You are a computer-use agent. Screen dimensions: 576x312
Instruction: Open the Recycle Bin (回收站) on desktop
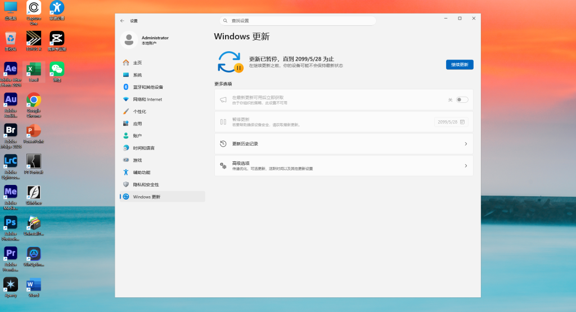[11, 41]
